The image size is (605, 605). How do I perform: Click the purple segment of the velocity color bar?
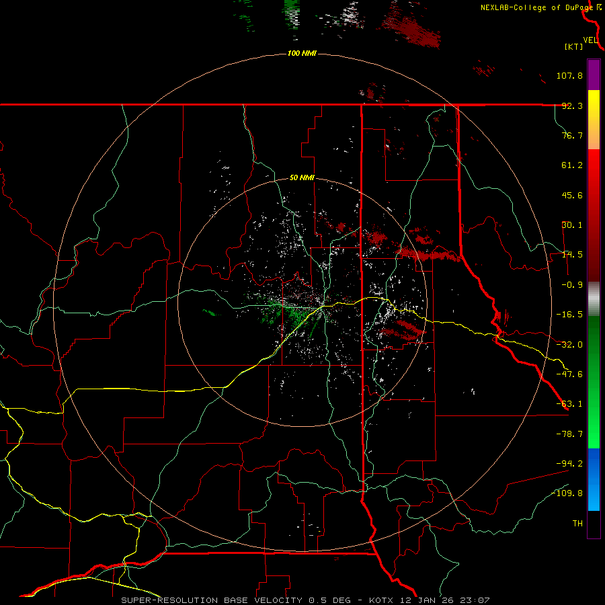[x=594, y=75]
